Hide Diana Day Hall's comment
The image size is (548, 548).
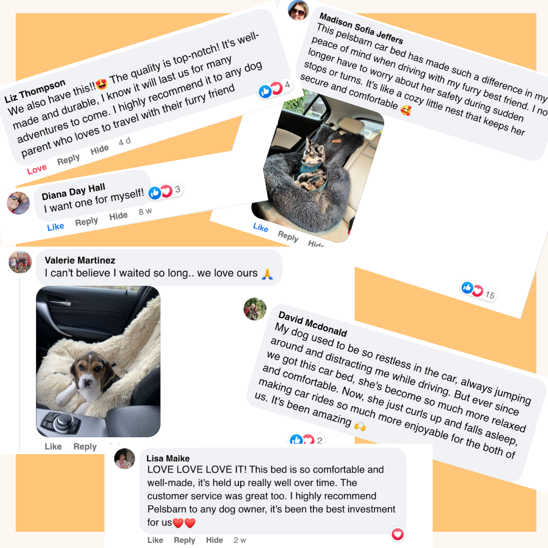pos(118,216)
